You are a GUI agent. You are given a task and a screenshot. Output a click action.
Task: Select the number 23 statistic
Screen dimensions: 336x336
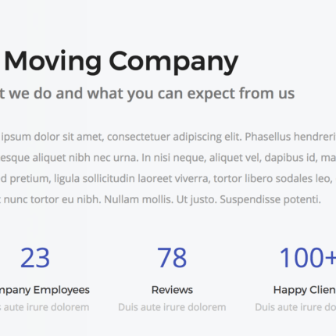click(x=35, y=258)
